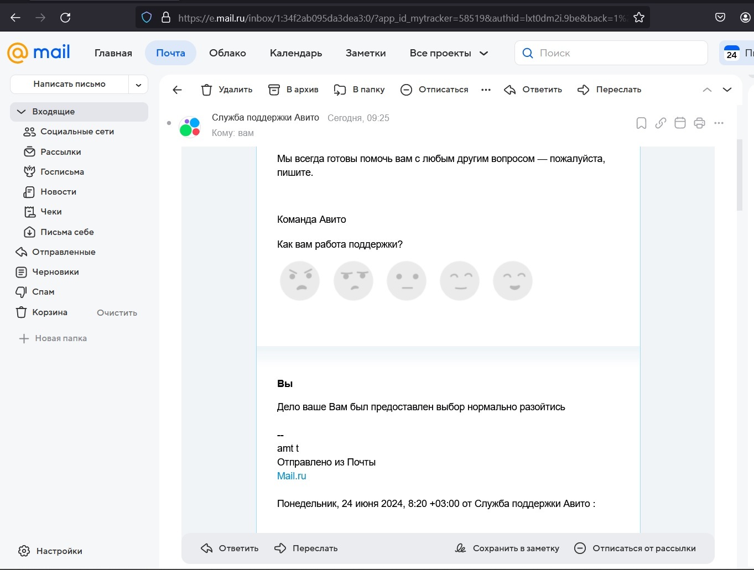Click the padlock site security icon
This screenshot has width=754, height=570.
(165, 18)
